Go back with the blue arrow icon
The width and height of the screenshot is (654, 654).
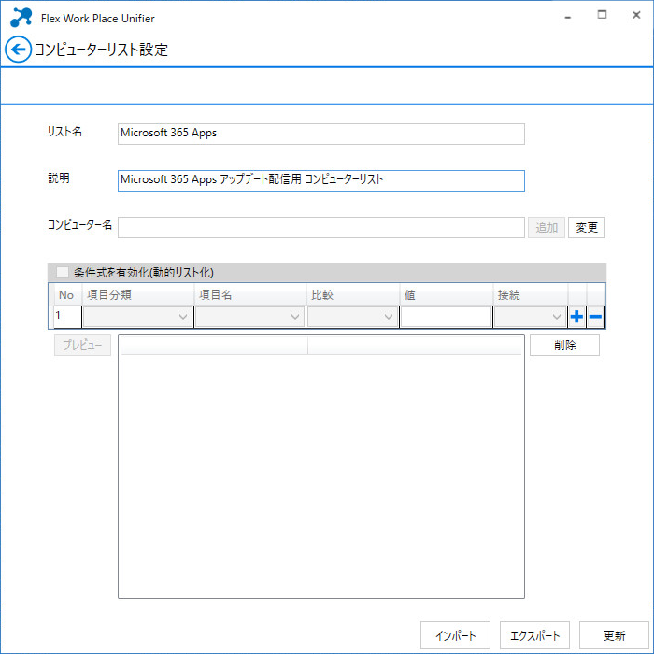(18, 50)
